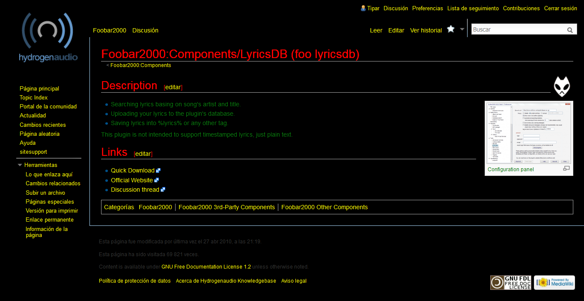This screenshot has height=301, width=584.
Task: Open Cambios relacionados
Action: pos(53,183)
